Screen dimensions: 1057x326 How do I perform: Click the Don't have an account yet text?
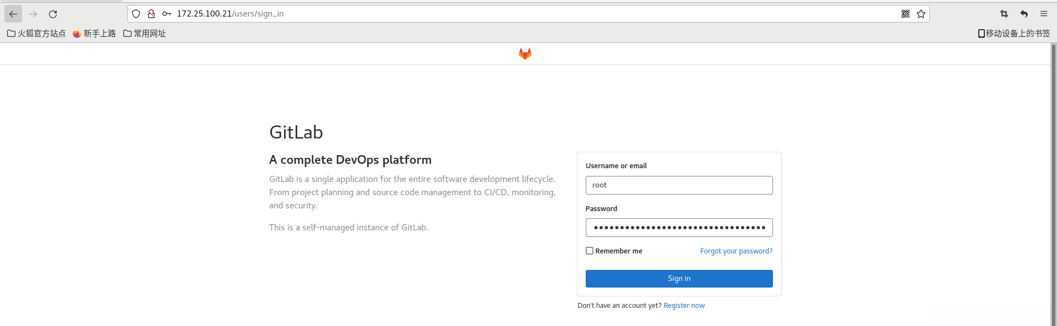pos(619,306)
